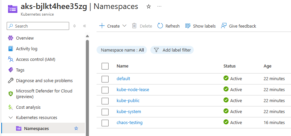The image size is (291, 136).
Task: Click the Delete trash icon
Action: [134, 26]
